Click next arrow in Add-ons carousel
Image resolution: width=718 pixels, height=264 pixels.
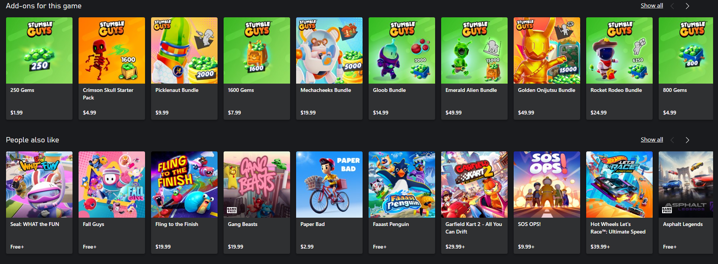coord(687,6)
